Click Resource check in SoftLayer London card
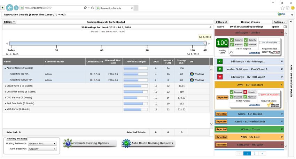Screen dimensions: 296x159 tap(232, 40)
